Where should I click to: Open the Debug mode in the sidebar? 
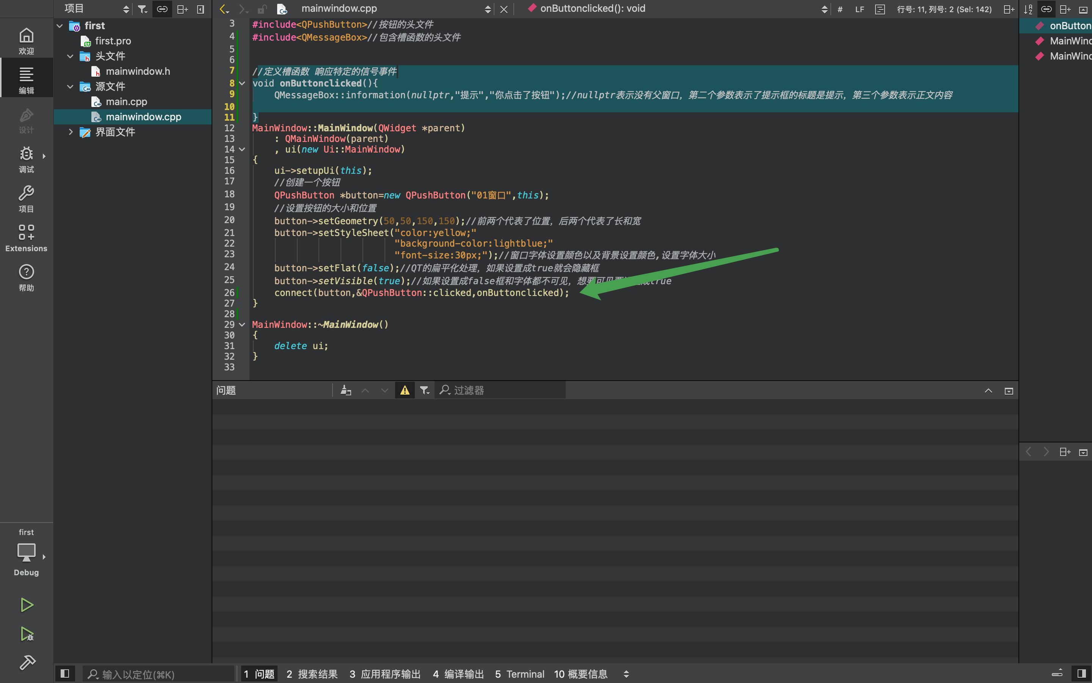tap(26, 159)
